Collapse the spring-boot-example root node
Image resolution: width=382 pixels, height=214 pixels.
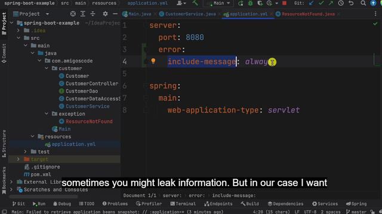12,23
